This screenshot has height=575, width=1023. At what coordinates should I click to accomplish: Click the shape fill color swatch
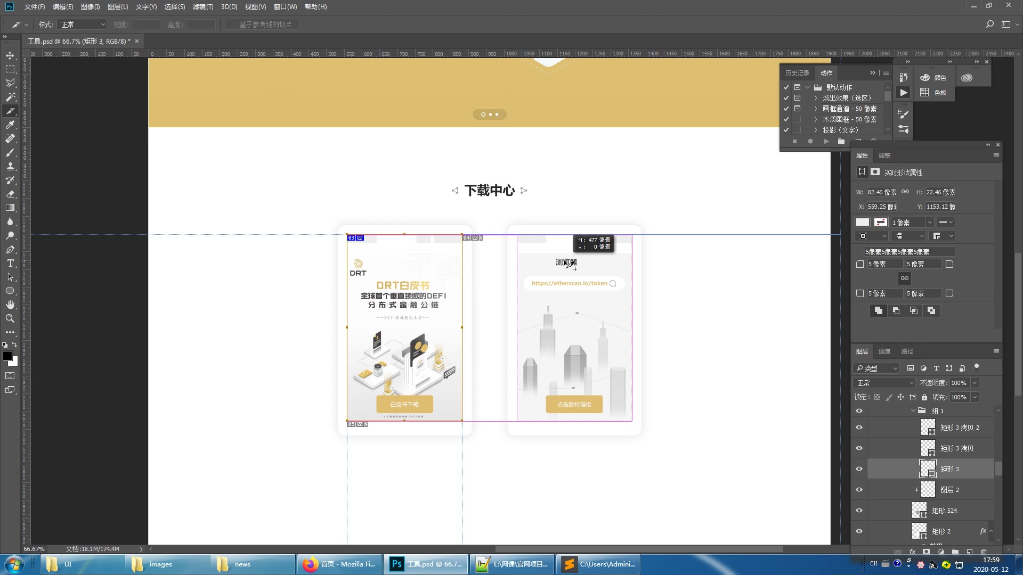[863, 223]
